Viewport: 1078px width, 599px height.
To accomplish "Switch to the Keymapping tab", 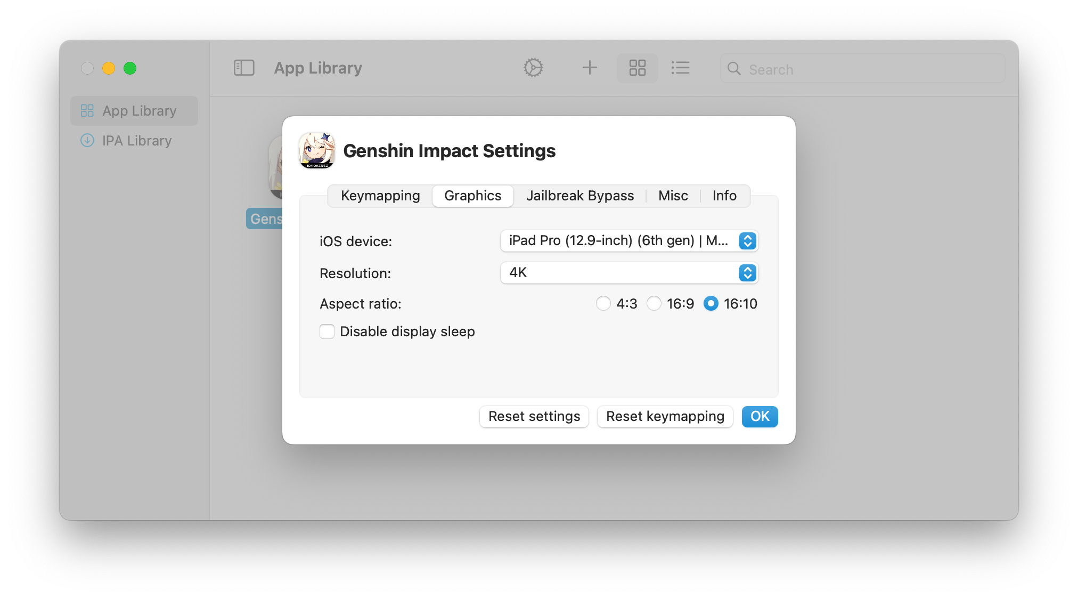I will pos(380,196).
